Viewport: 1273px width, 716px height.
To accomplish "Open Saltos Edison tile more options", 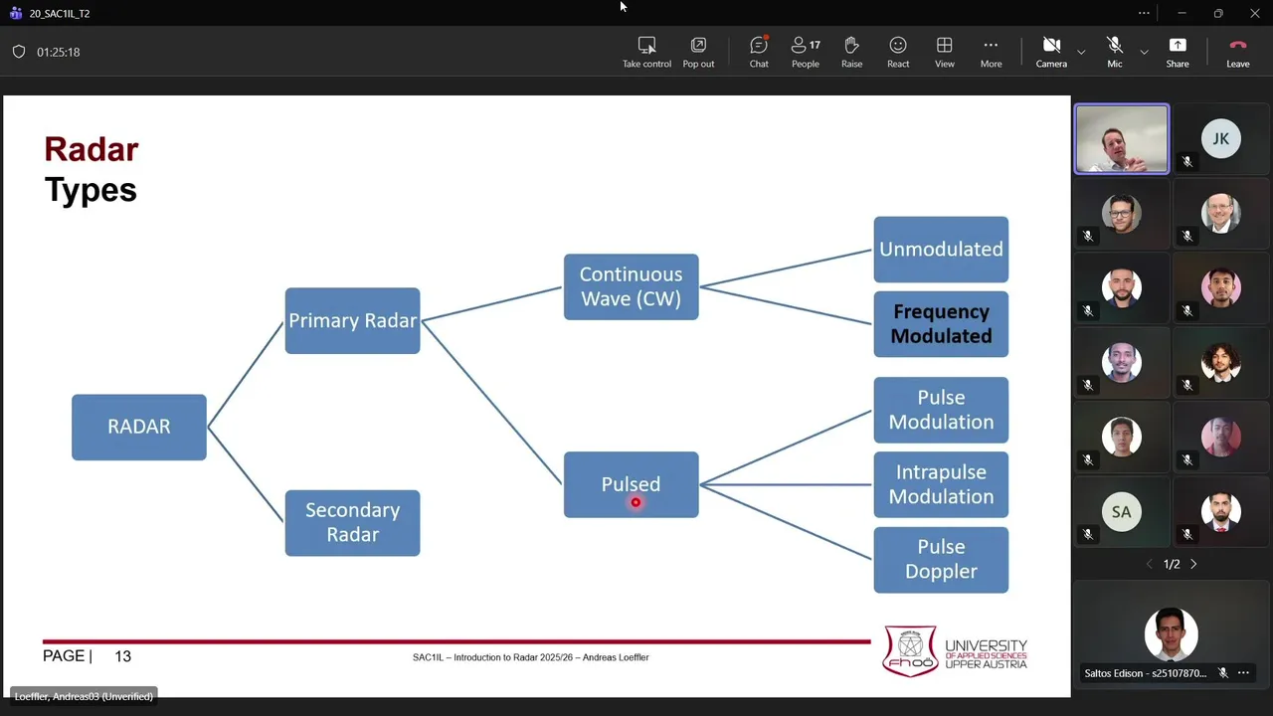I will tap(1243, 673).
